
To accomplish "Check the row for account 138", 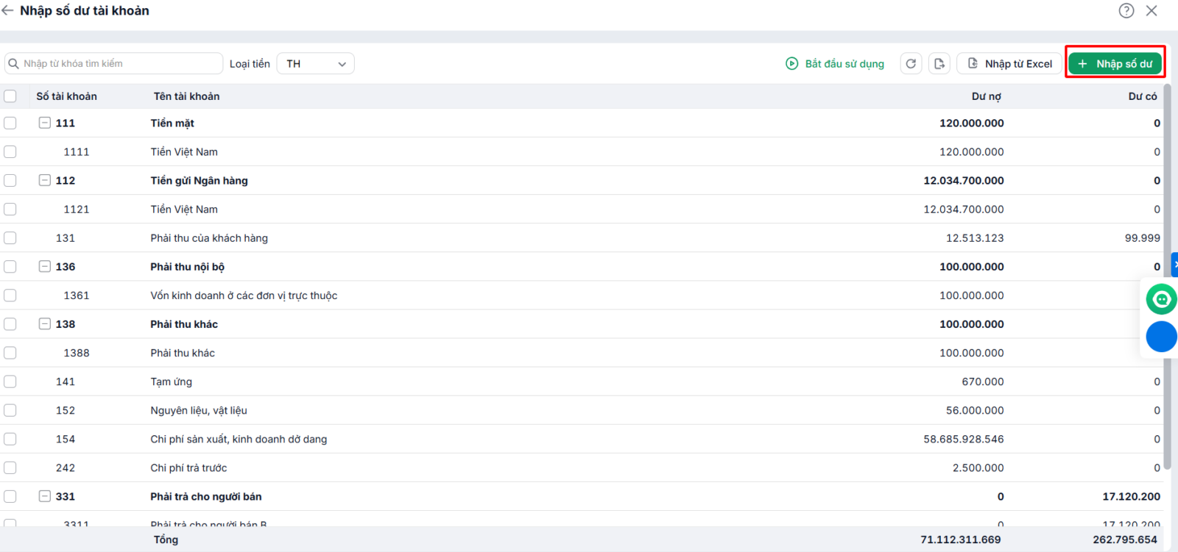I will click(x=10, y=323).
